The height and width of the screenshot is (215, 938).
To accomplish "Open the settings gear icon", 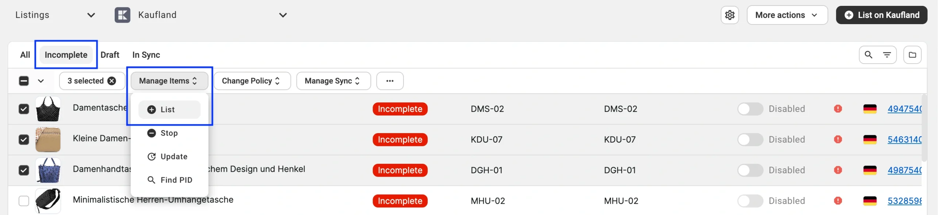I will click(730, 15).
